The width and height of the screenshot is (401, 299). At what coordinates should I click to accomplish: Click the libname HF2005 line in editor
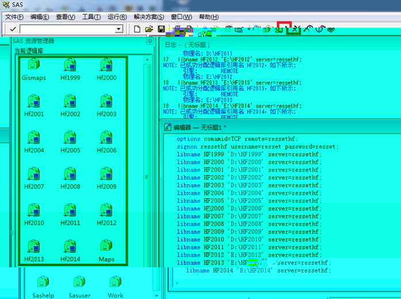pyautogui.click(x=249, y=200)
